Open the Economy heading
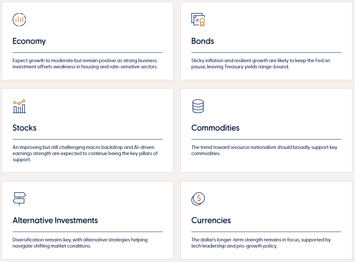This screenshot has height=262, width=355. pyautogui.click(x=29, y=41)
